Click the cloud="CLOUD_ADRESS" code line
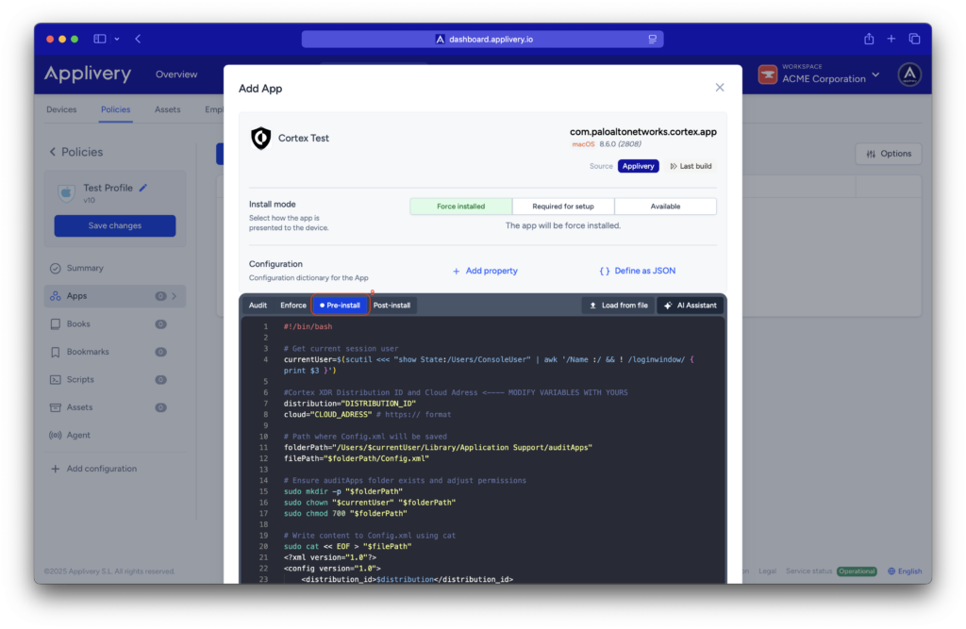Image resolution: width=966 pixels, height=629 pixels. click(x=367, y=415)
